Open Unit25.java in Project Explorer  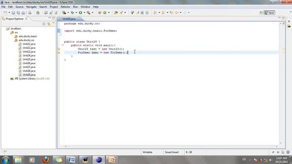coord(29,59)
